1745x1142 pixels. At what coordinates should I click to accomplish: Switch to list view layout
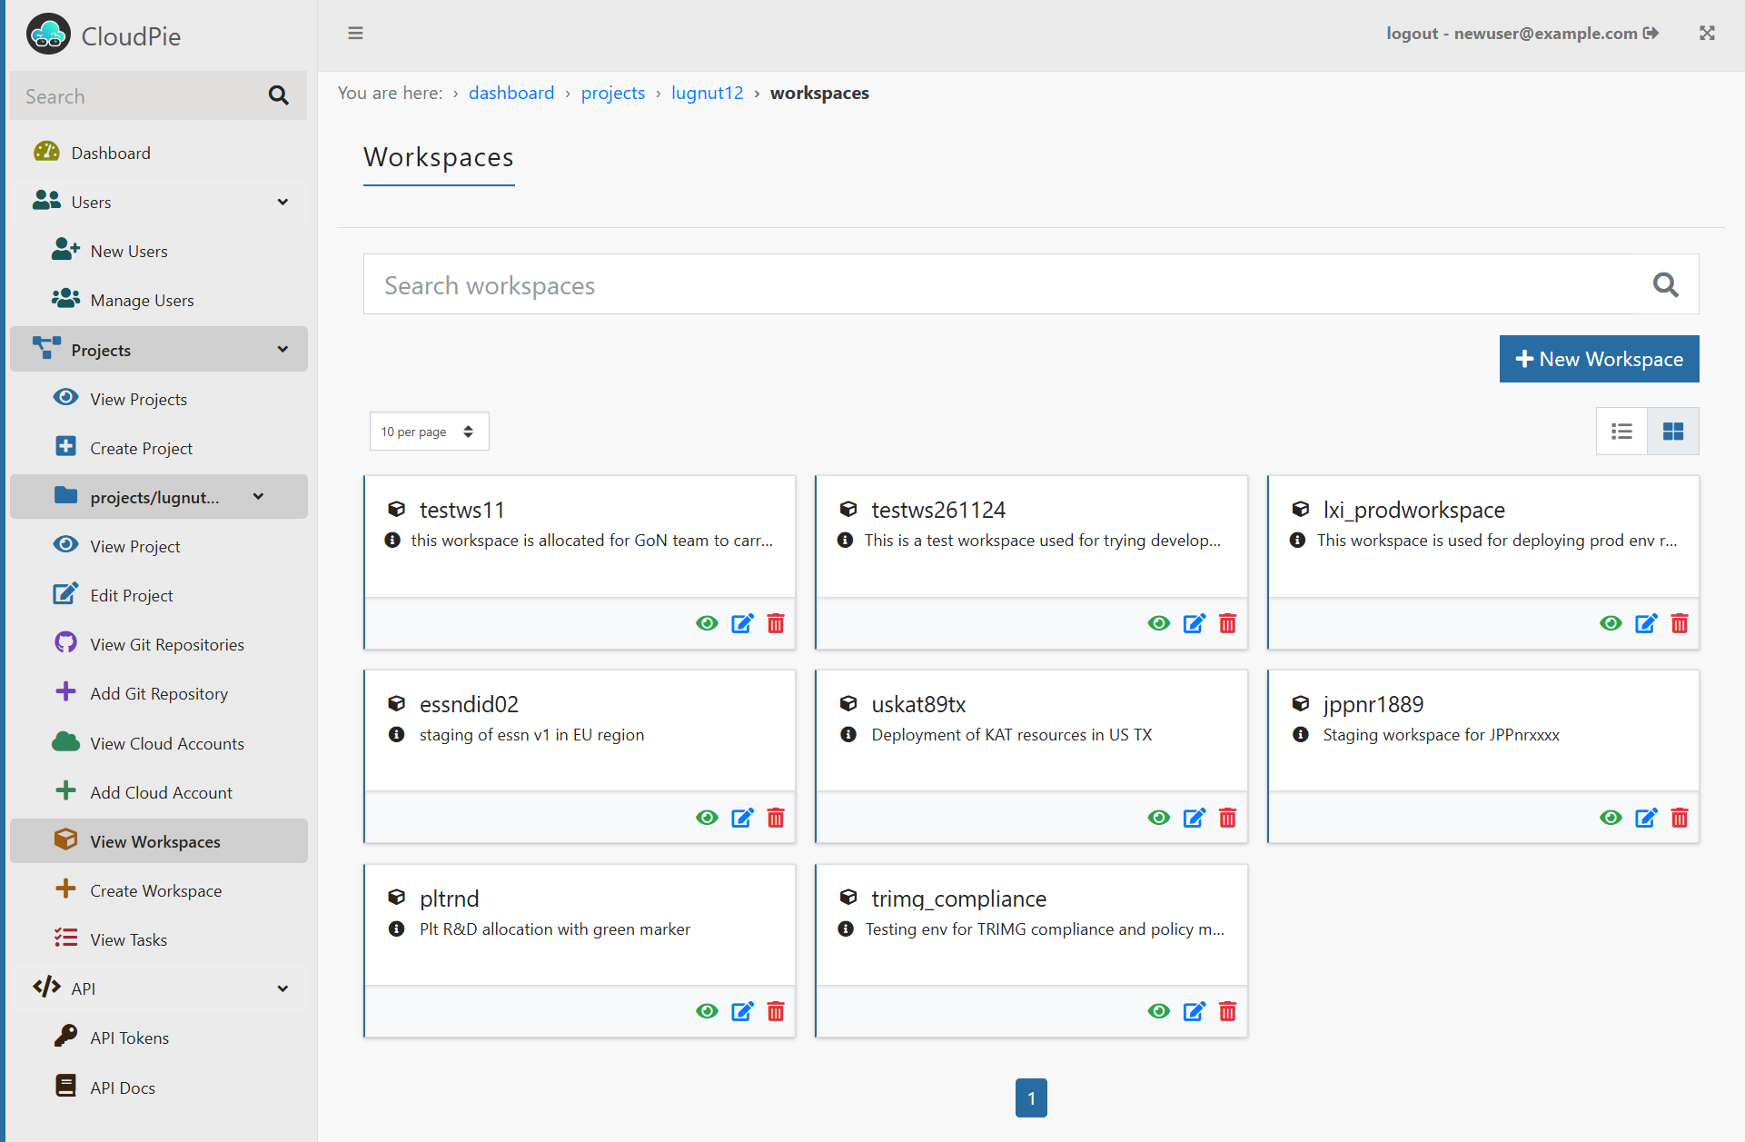1621,432
